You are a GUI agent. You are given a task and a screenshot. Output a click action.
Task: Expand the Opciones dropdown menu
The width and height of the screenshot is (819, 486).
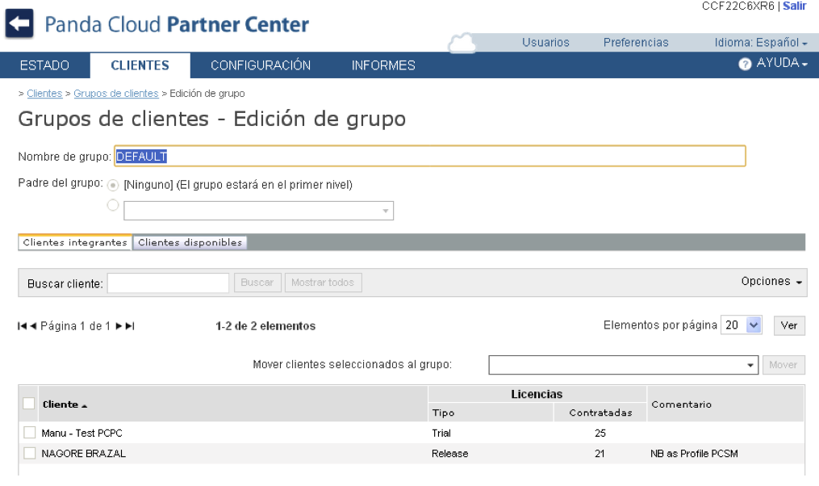771,282
